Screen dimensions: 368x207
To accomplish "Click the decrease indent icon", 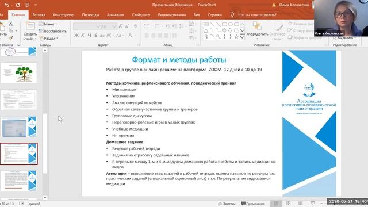I will click(167, 26).
